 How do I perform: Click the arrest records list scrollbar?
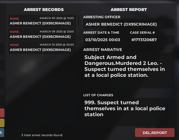tap(78, 21)
